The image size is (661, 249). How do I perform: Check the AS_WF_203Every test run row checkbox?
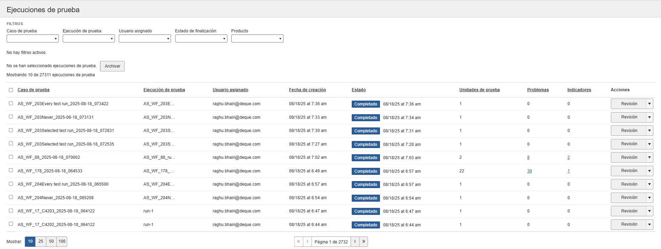[11, 103]
